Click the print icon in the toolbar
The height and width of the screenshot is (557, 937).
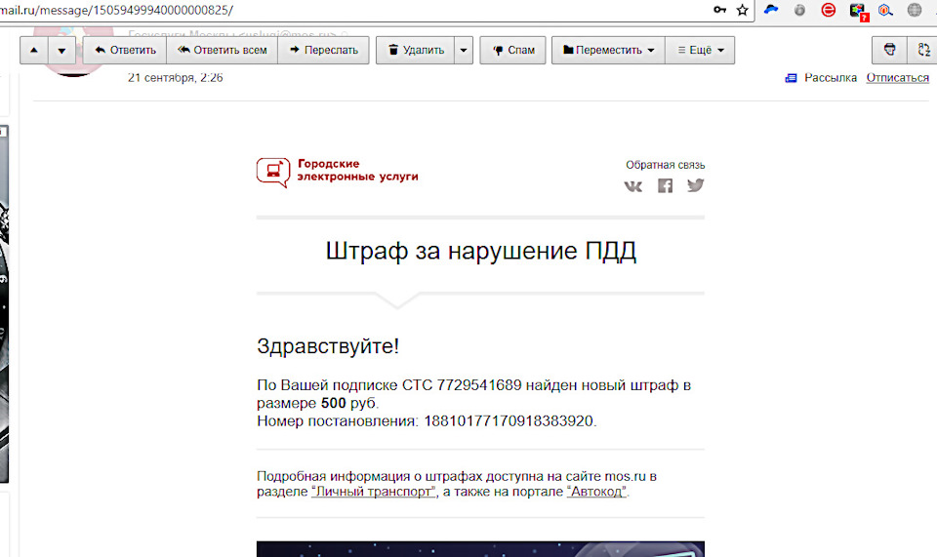click(x=889, y=51)
